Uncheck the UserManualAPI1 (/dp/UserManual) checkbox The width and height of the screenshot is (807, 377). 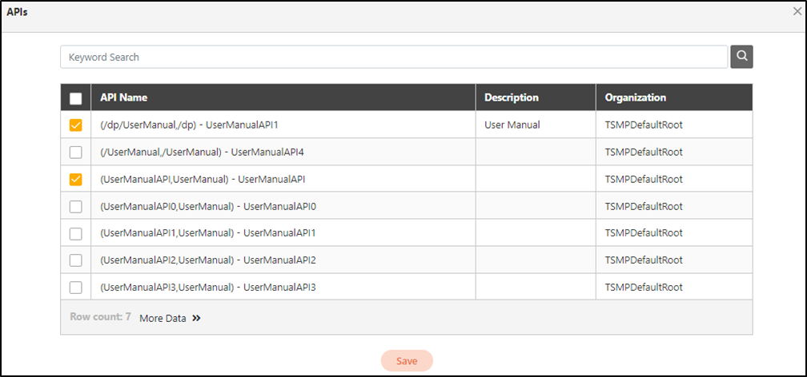tap(76, 125)
